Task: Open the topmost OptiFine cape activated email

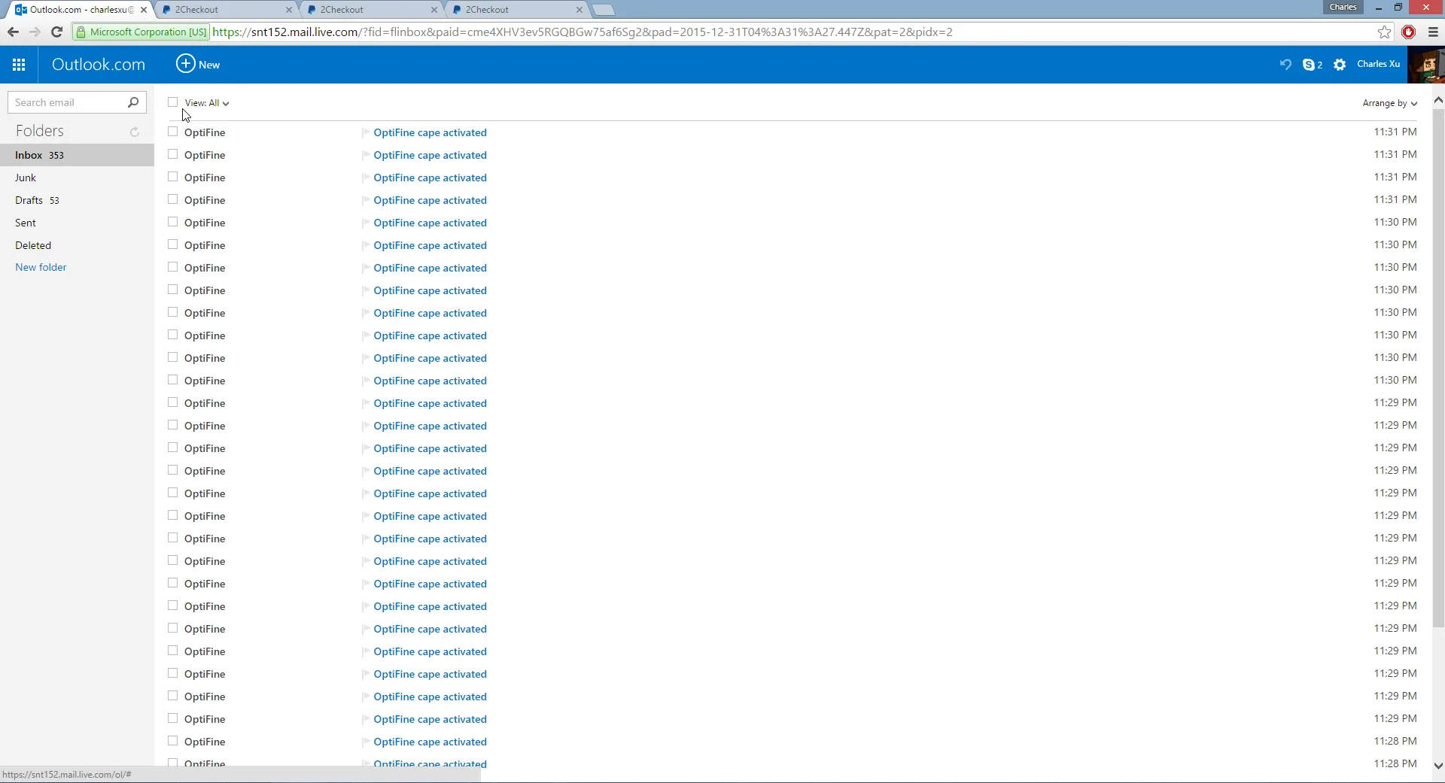Action: (430, 132)
